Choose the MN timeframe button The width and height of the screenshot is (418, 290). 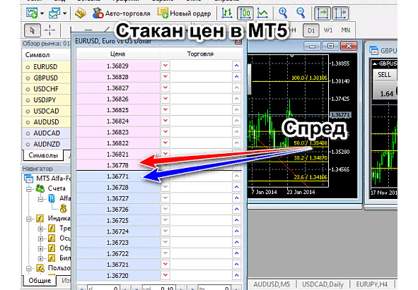tap(345, 30)
